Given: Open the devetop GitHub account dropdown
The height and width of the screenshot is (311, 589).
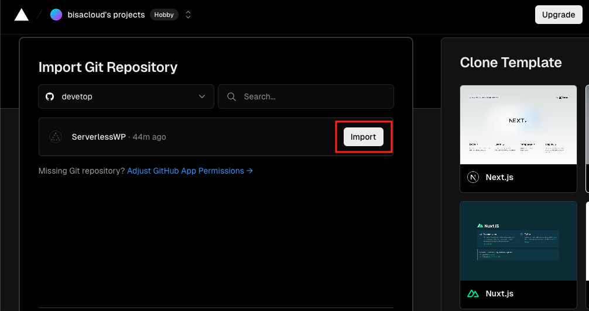Looking at the screenshot, I should [126, 96].
